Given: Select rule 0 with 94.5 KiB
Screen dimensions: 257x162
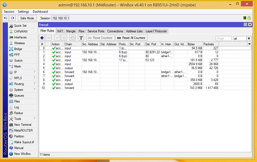Looking at the screenshot, I should tap(145, 48).
